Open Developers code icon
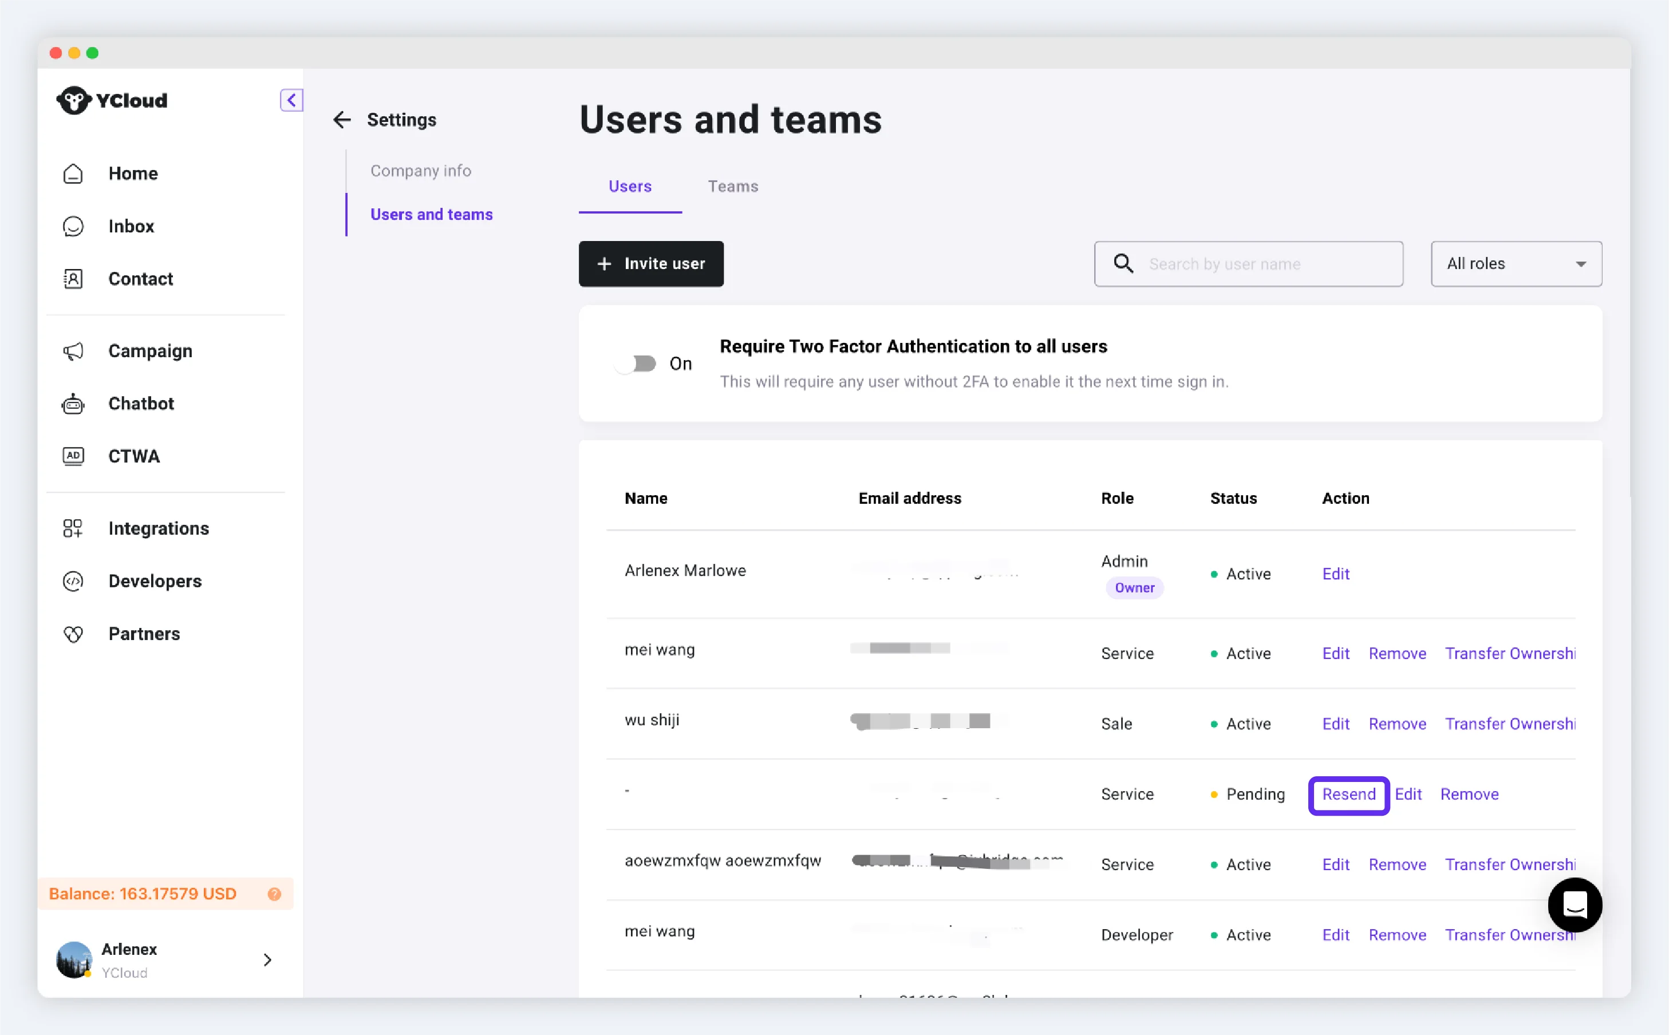 click(x=73, y=581)
